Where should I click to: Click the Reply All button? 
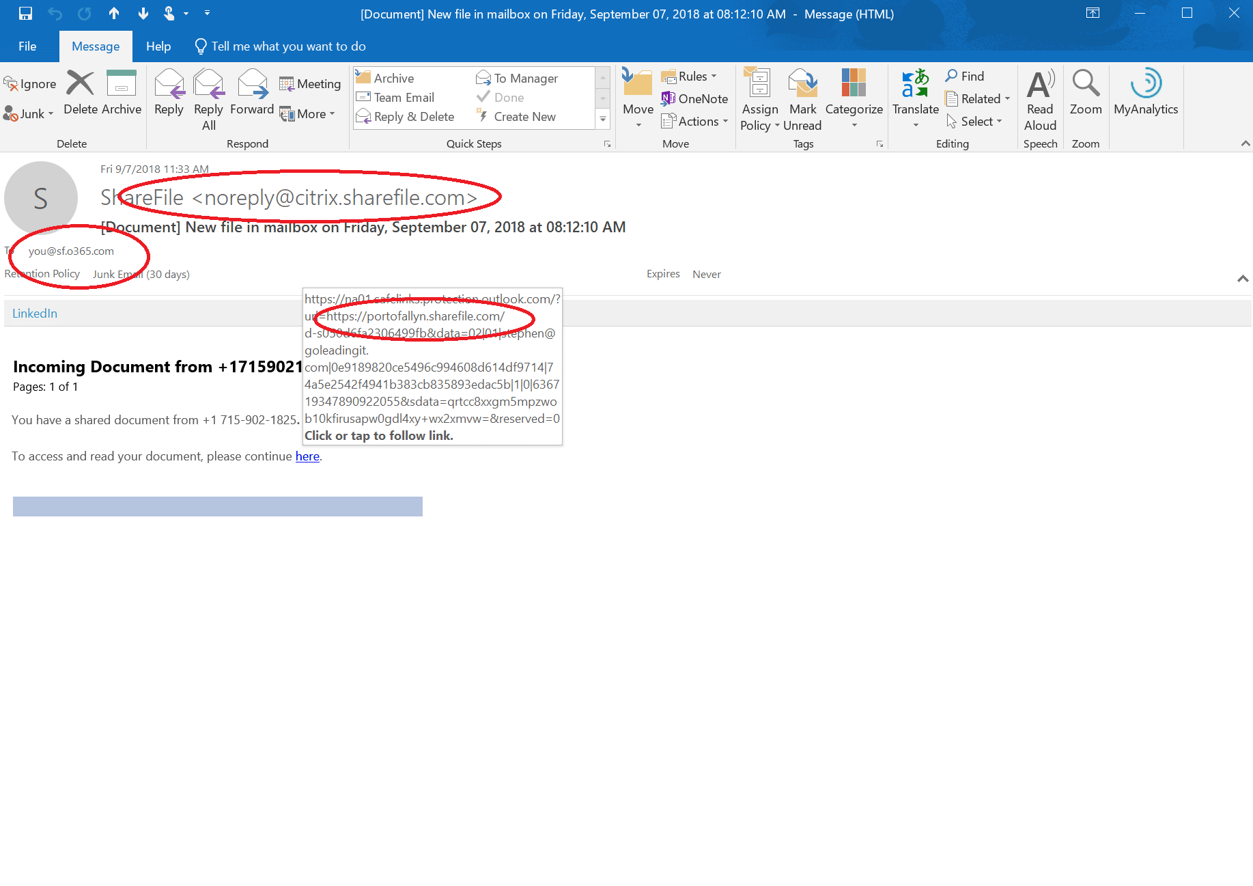(x=208, y=100)
